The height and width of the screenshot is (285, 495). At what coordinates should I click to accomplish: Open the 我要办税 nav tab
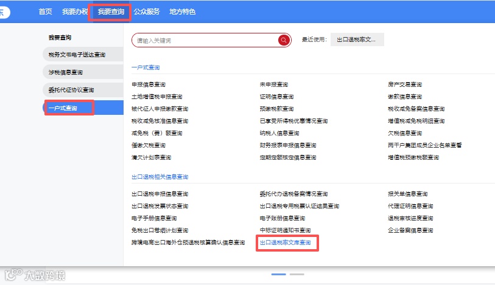pyautogui.click(x=74, y=12)
